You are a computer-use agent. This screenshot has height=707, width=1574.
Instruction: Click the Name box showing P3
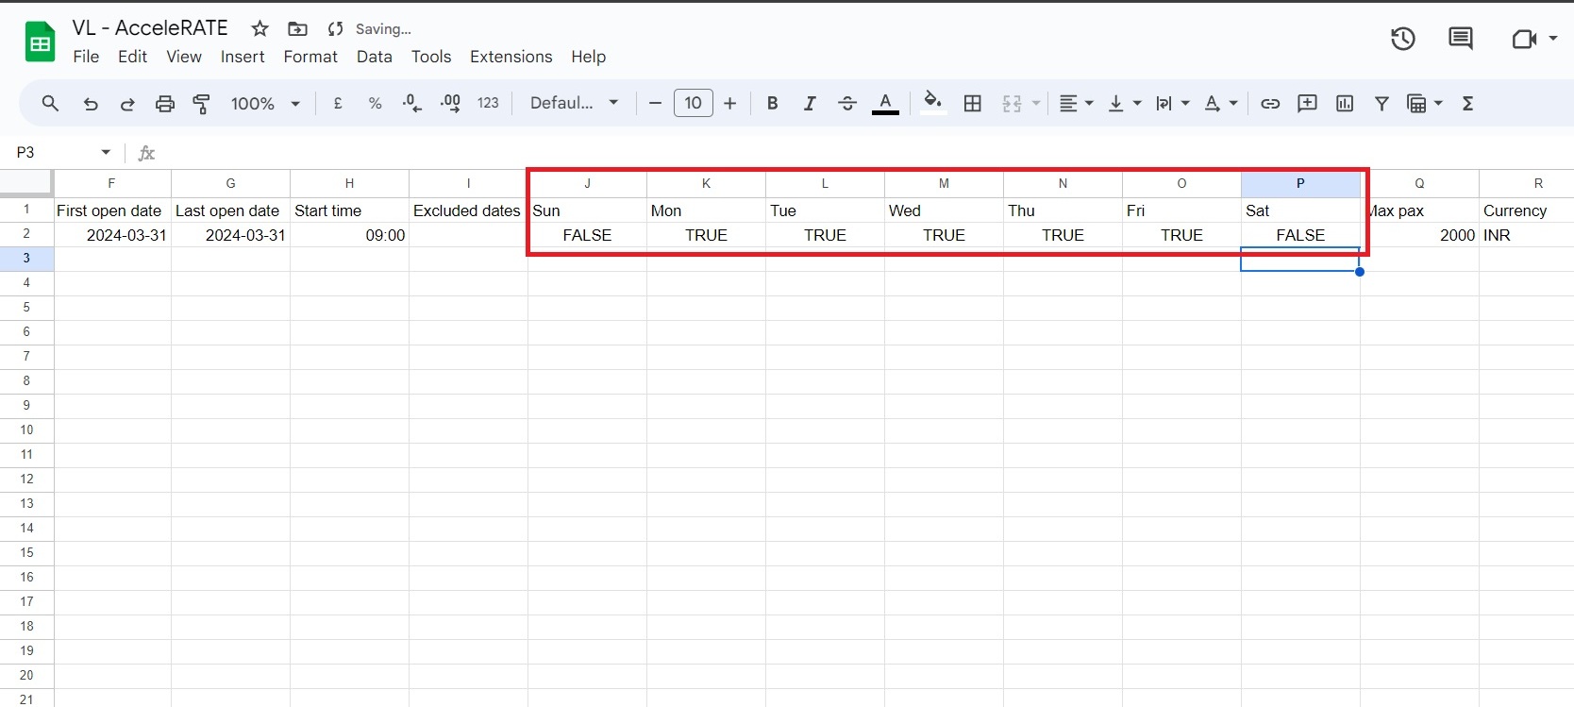(57, 152)
